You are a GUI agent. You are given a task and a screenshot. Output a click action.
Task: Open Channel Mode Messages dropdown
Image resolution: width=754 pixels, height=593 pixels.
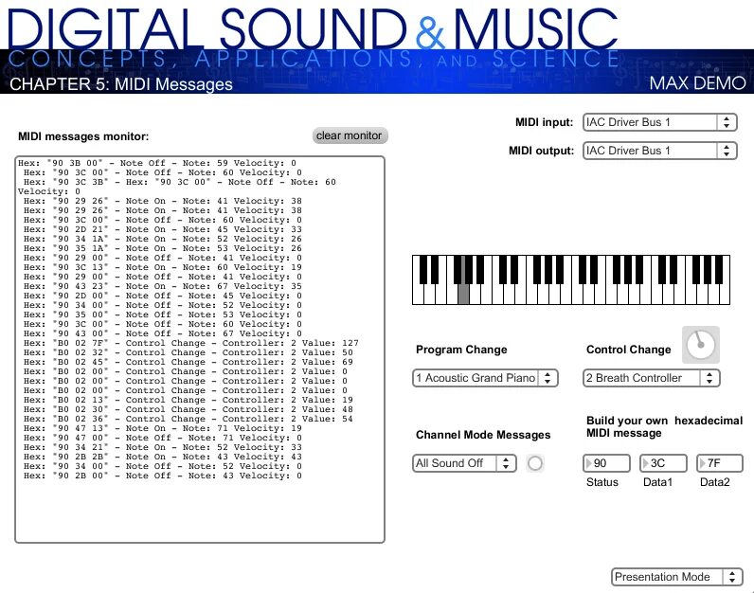[464, 463]
